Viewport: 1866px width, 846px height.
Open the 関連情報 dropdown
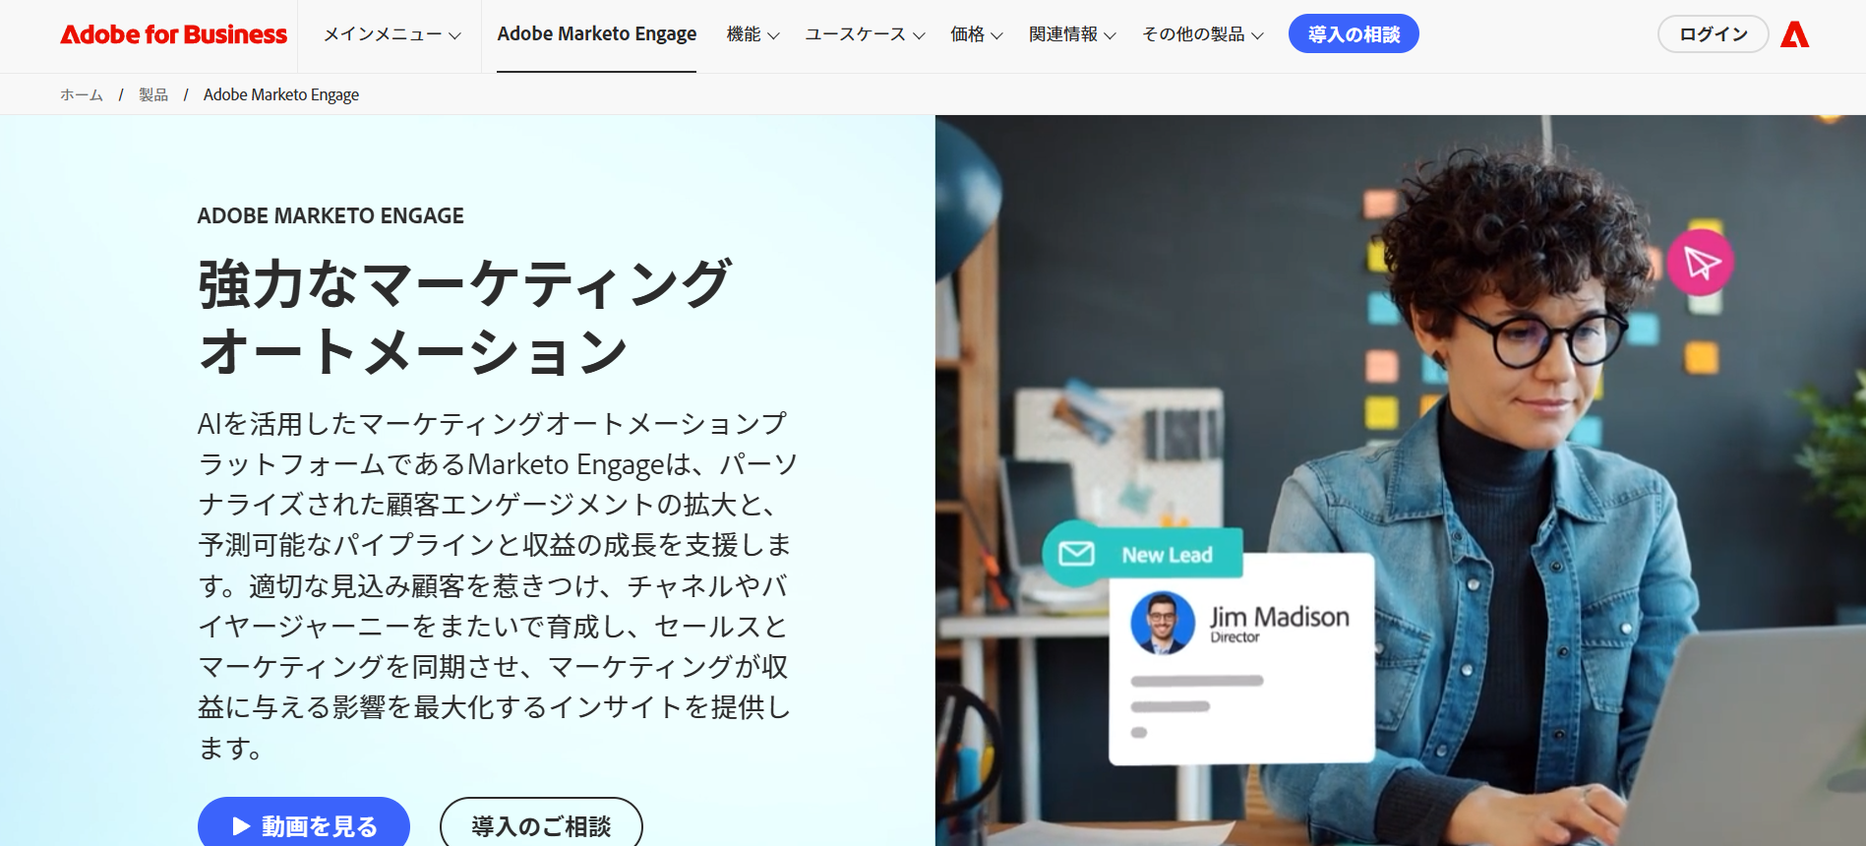1072,34
